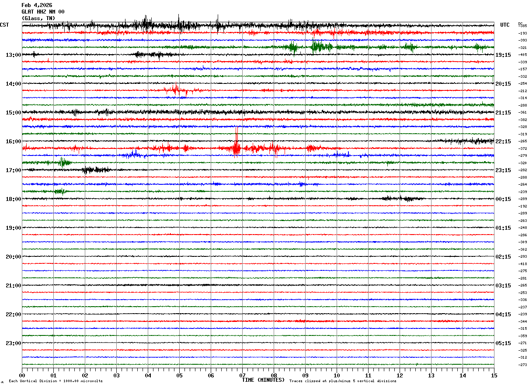Click the "04:15" UTC time label
The image size is (529, 387).
(x=503, y=314)
